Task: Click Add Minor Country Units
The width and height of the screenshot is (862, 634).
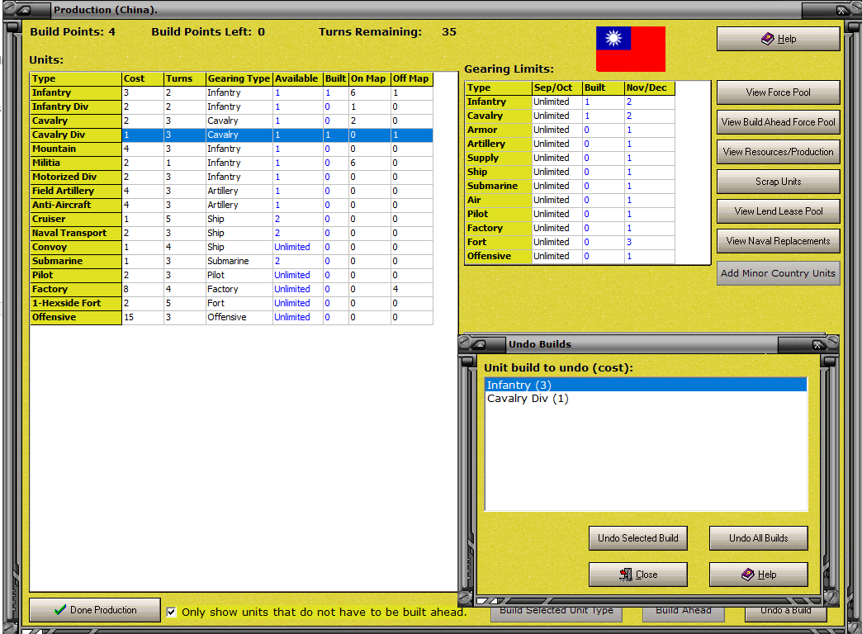Action: pos(778,273)
